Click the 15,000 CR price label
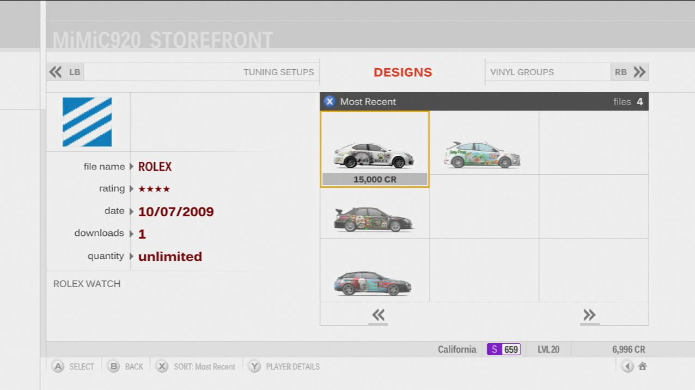The image size is (695, 390). [375, 179]
